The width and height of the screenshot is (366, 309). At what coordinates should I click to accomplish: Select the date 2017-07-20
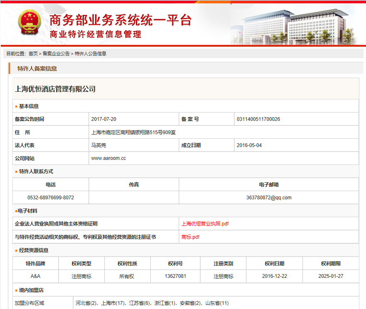tap(103, 119)
